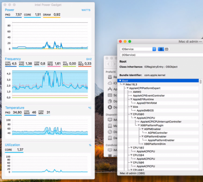
Task: Collapse the bios tree node triangle
Action: (131, 107)
